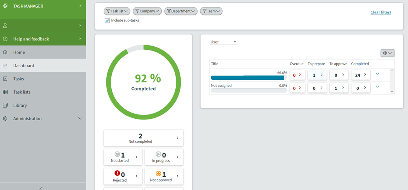Click the Tasks checkmark icon
Viewport: 408px width, 190px height.
click(5, 79)
